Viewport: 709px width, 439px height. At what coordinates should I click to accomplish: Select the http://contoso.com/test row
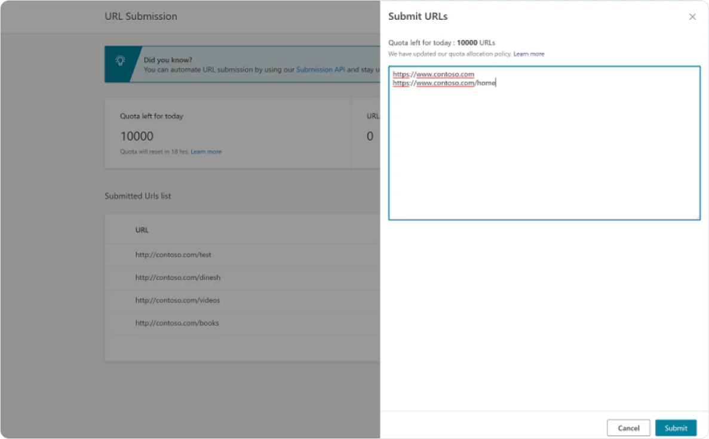coord(243,255)
